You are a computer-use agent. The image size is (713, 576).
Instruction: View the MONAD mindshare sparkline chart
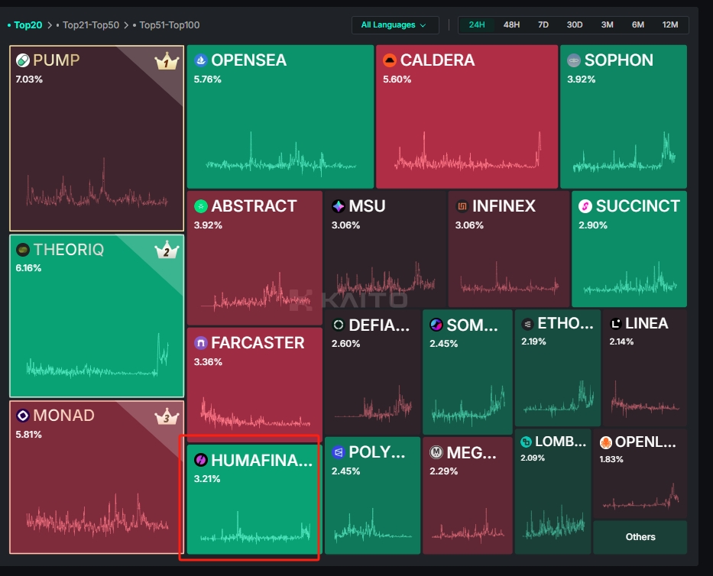coord(97,515)
